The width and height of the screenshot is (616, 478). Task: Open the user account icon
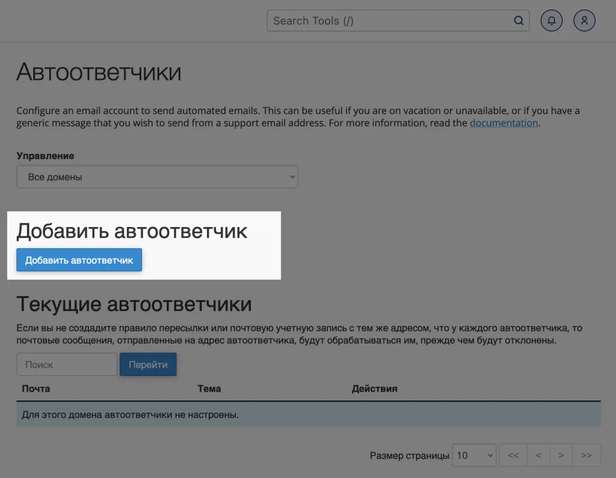click(584, 20)
